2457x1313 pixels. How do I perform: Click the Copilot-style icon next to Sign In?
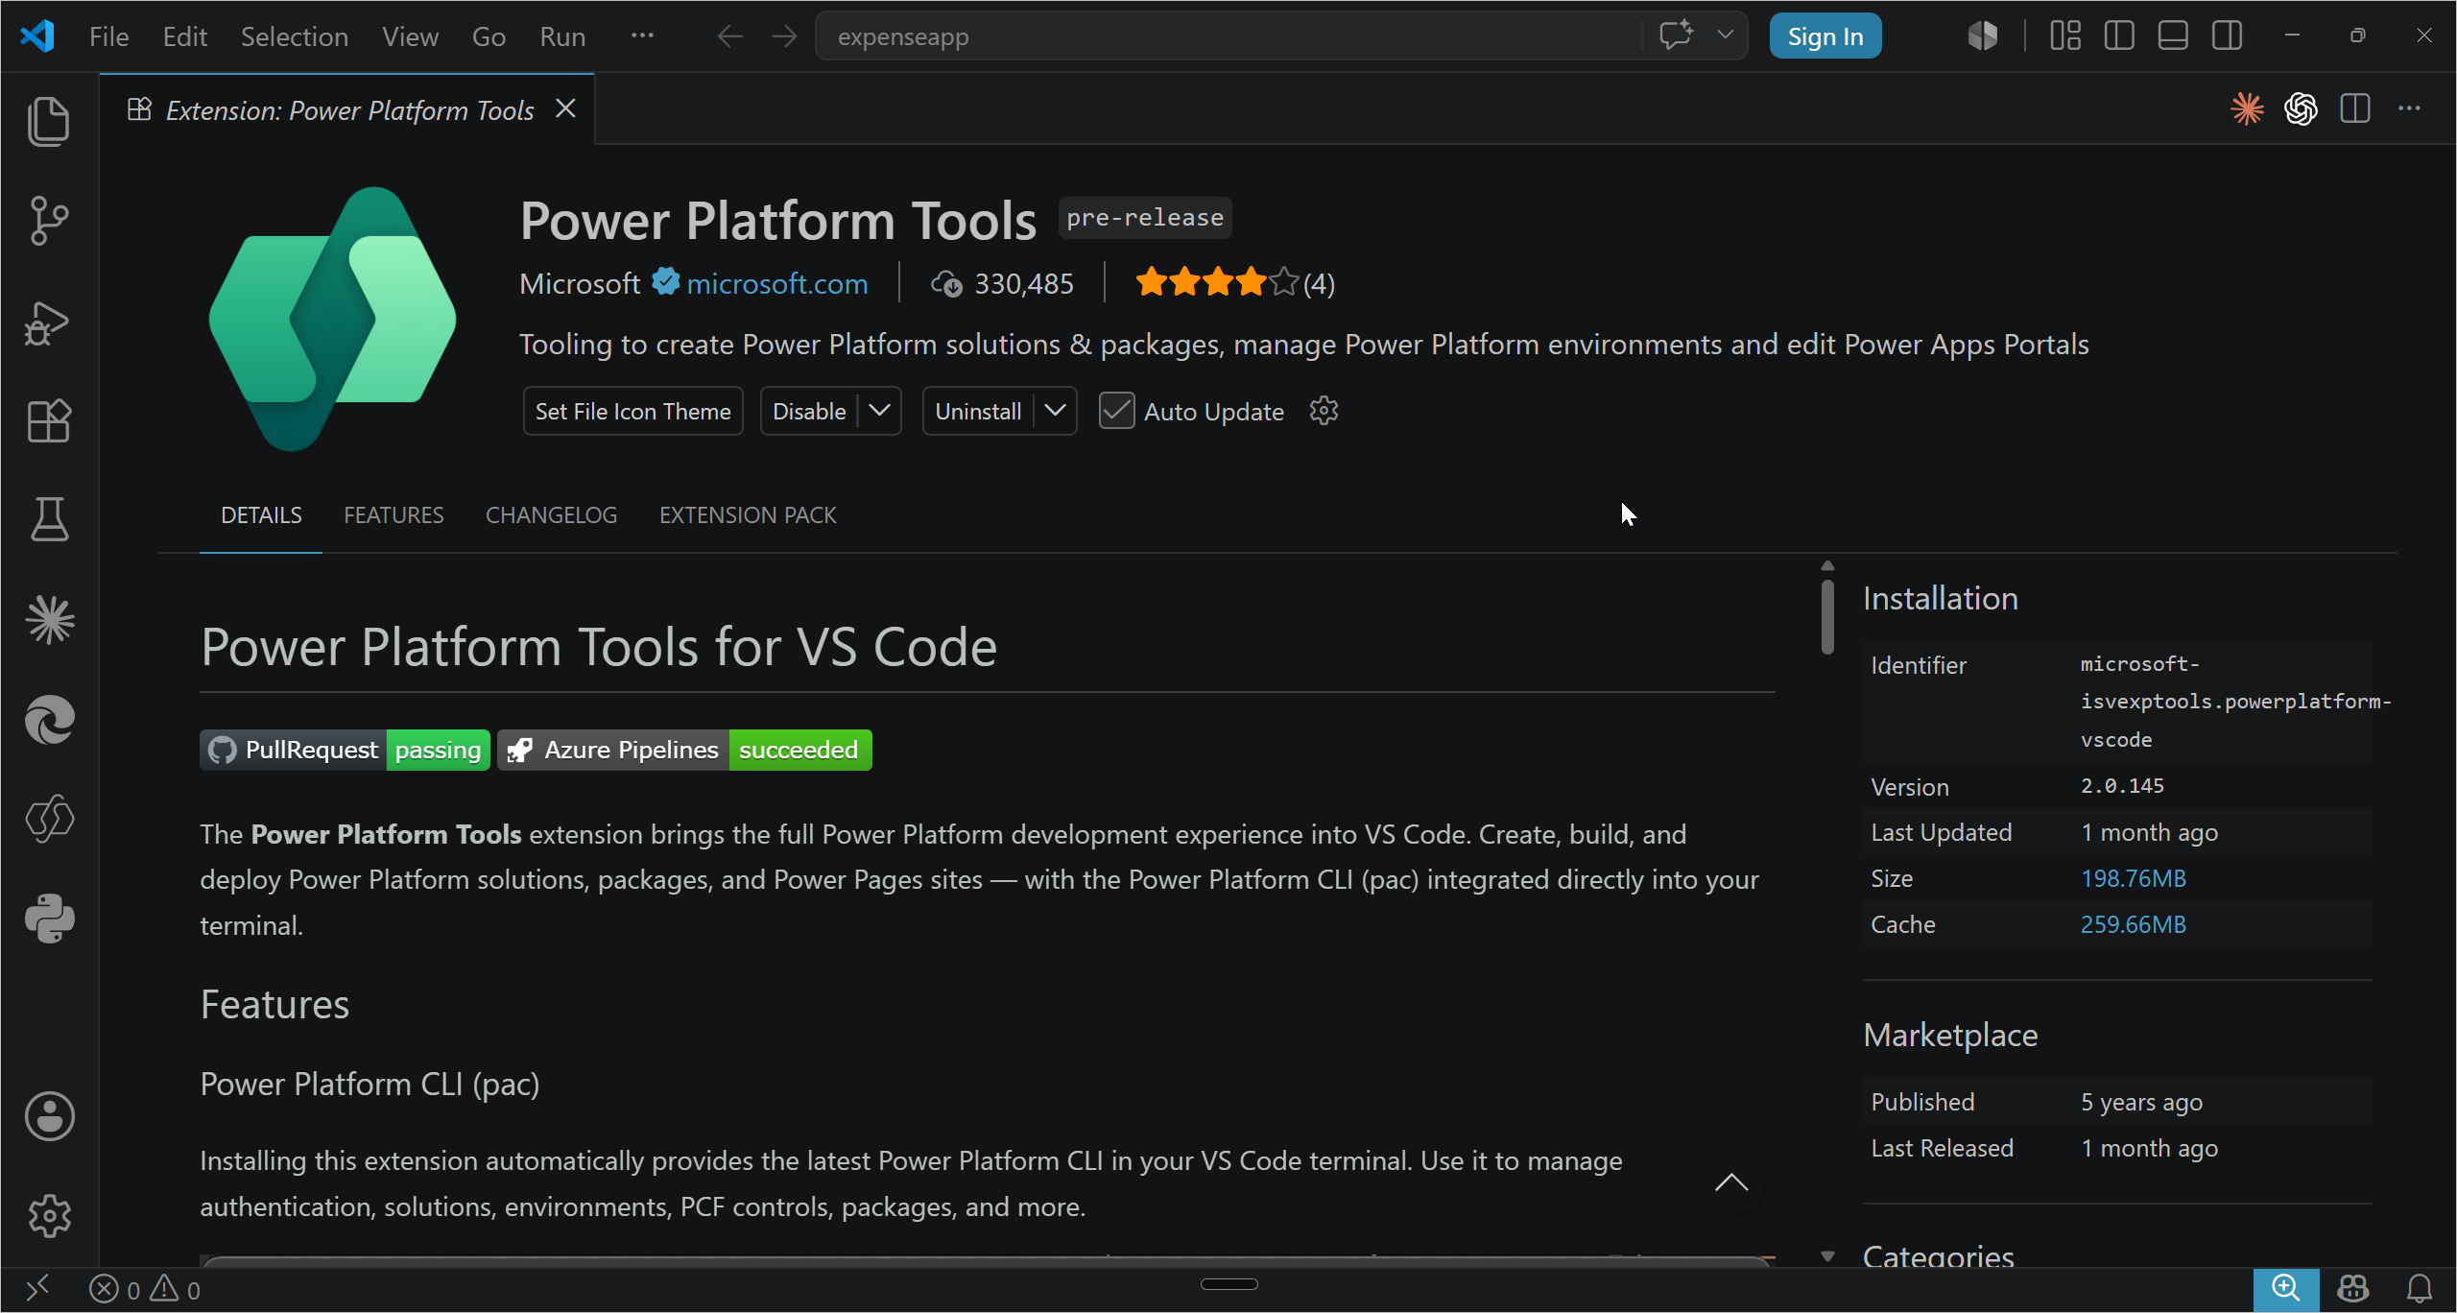1982,36
